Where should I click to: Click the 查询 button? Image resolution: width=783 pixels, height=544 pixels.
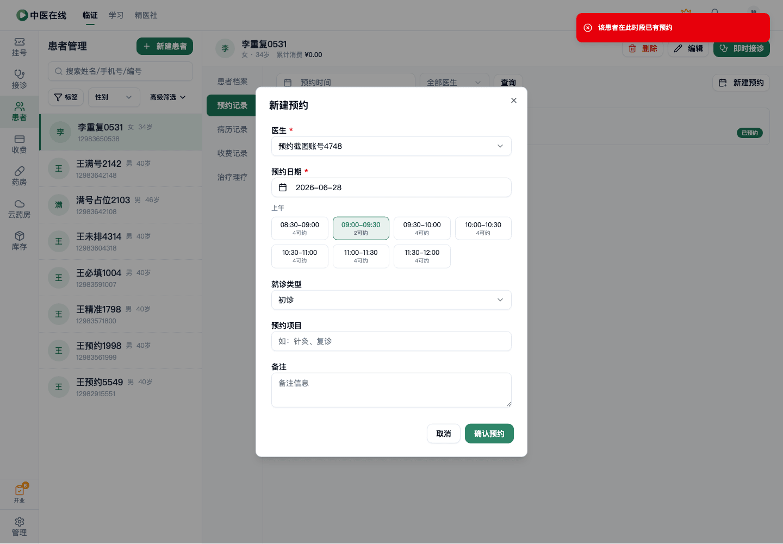[508, 83]
